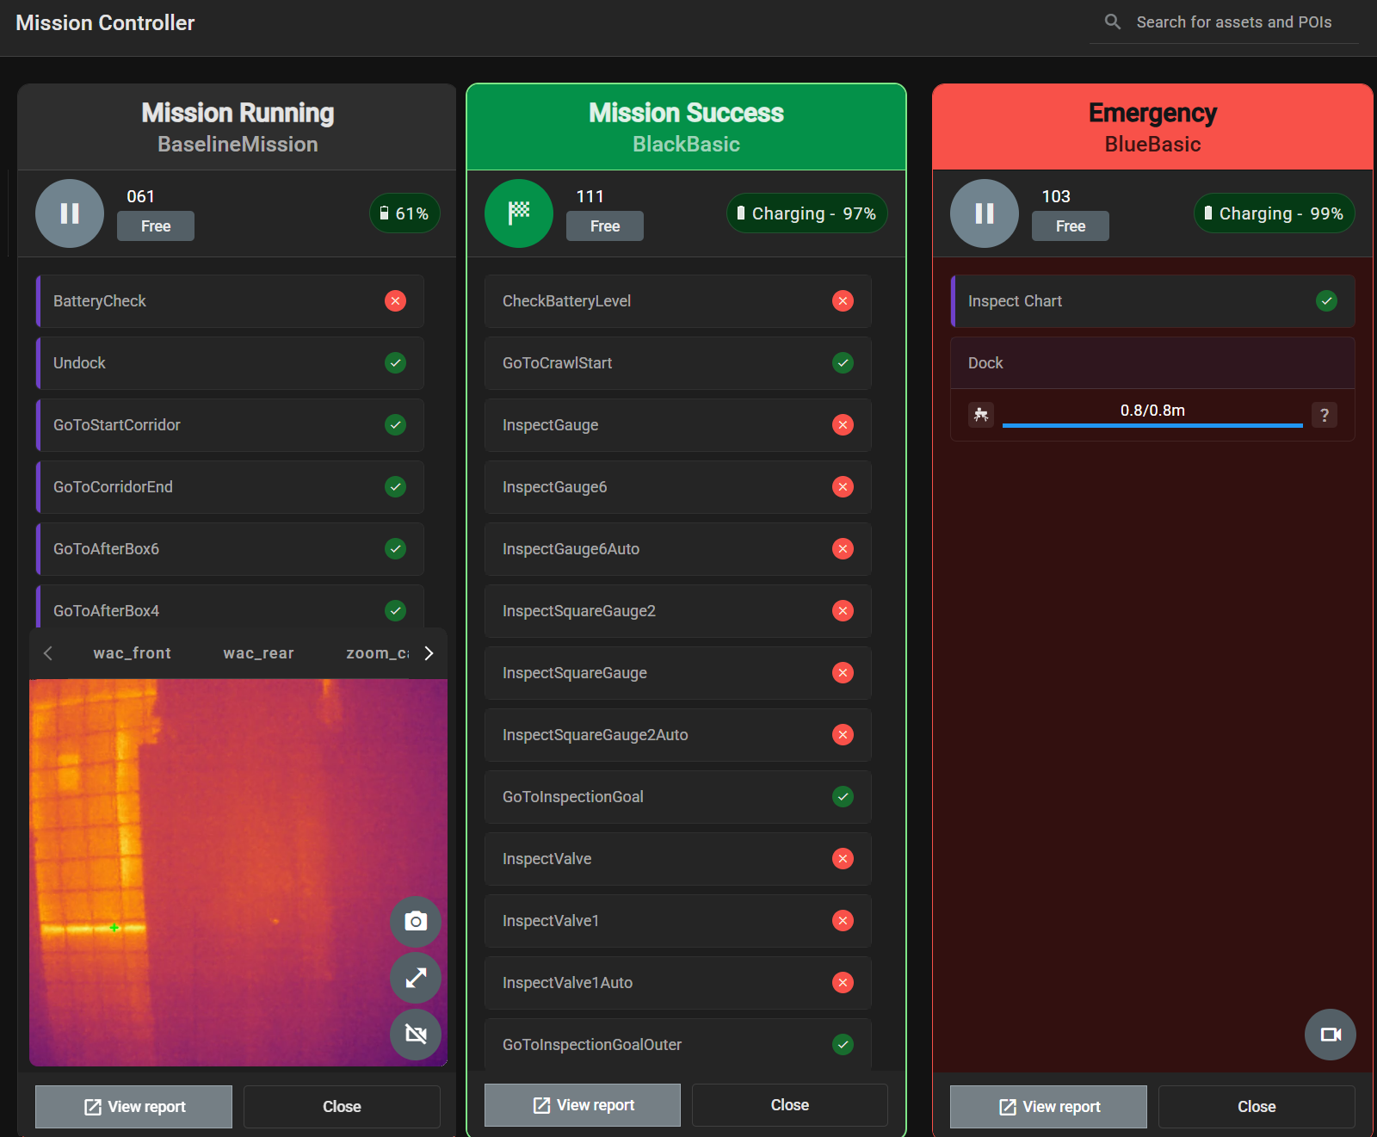Open video feed in the Emergency panel
Viewport: 1377px width, 1137px height.
[x=1330, y=1035]
